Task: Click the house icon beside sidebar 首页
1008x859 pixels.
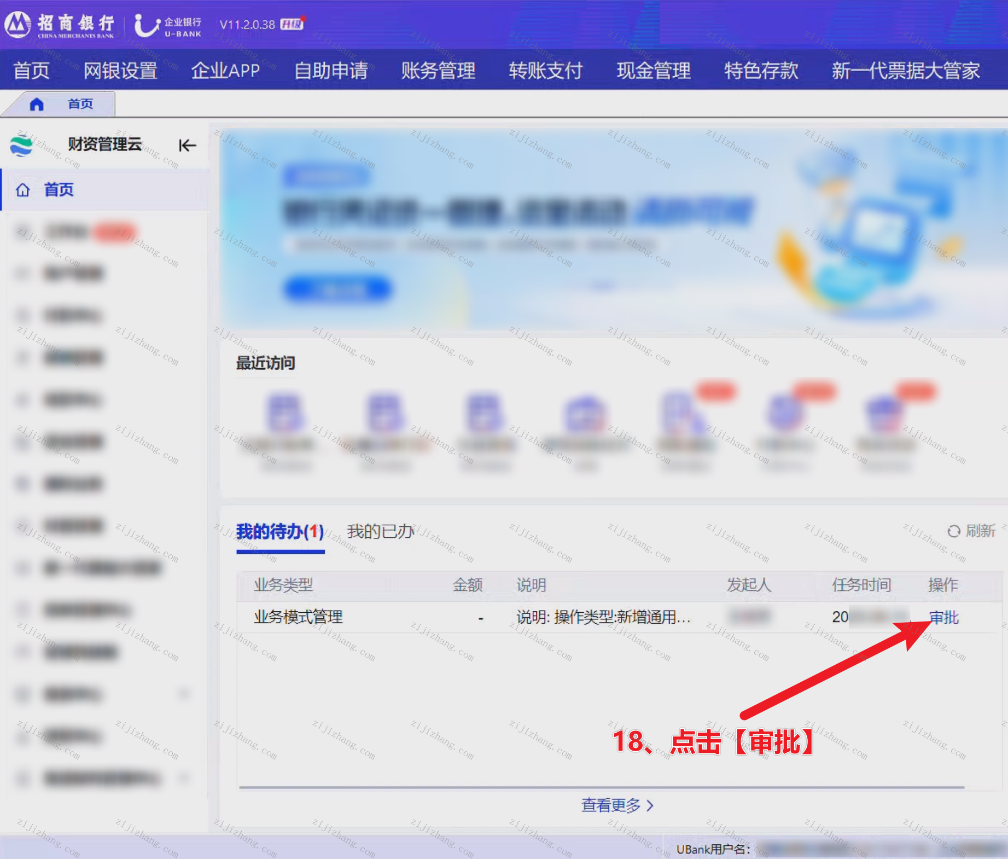Action: pyautogui.click(x=23, y=190)
